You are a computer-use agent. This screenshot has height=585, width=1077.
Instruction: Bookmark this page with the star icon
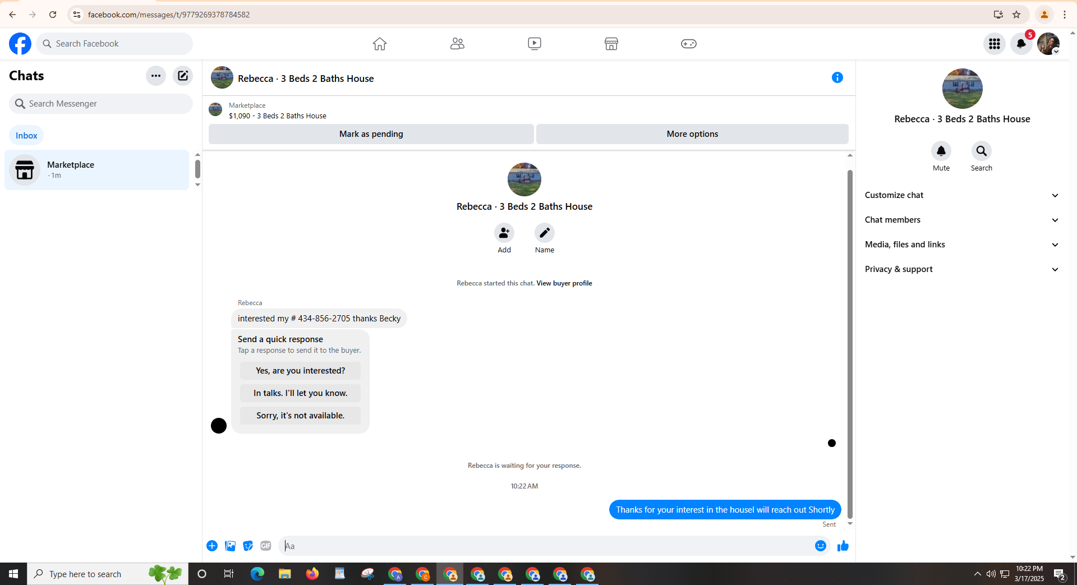click(x=1016, y=15)
